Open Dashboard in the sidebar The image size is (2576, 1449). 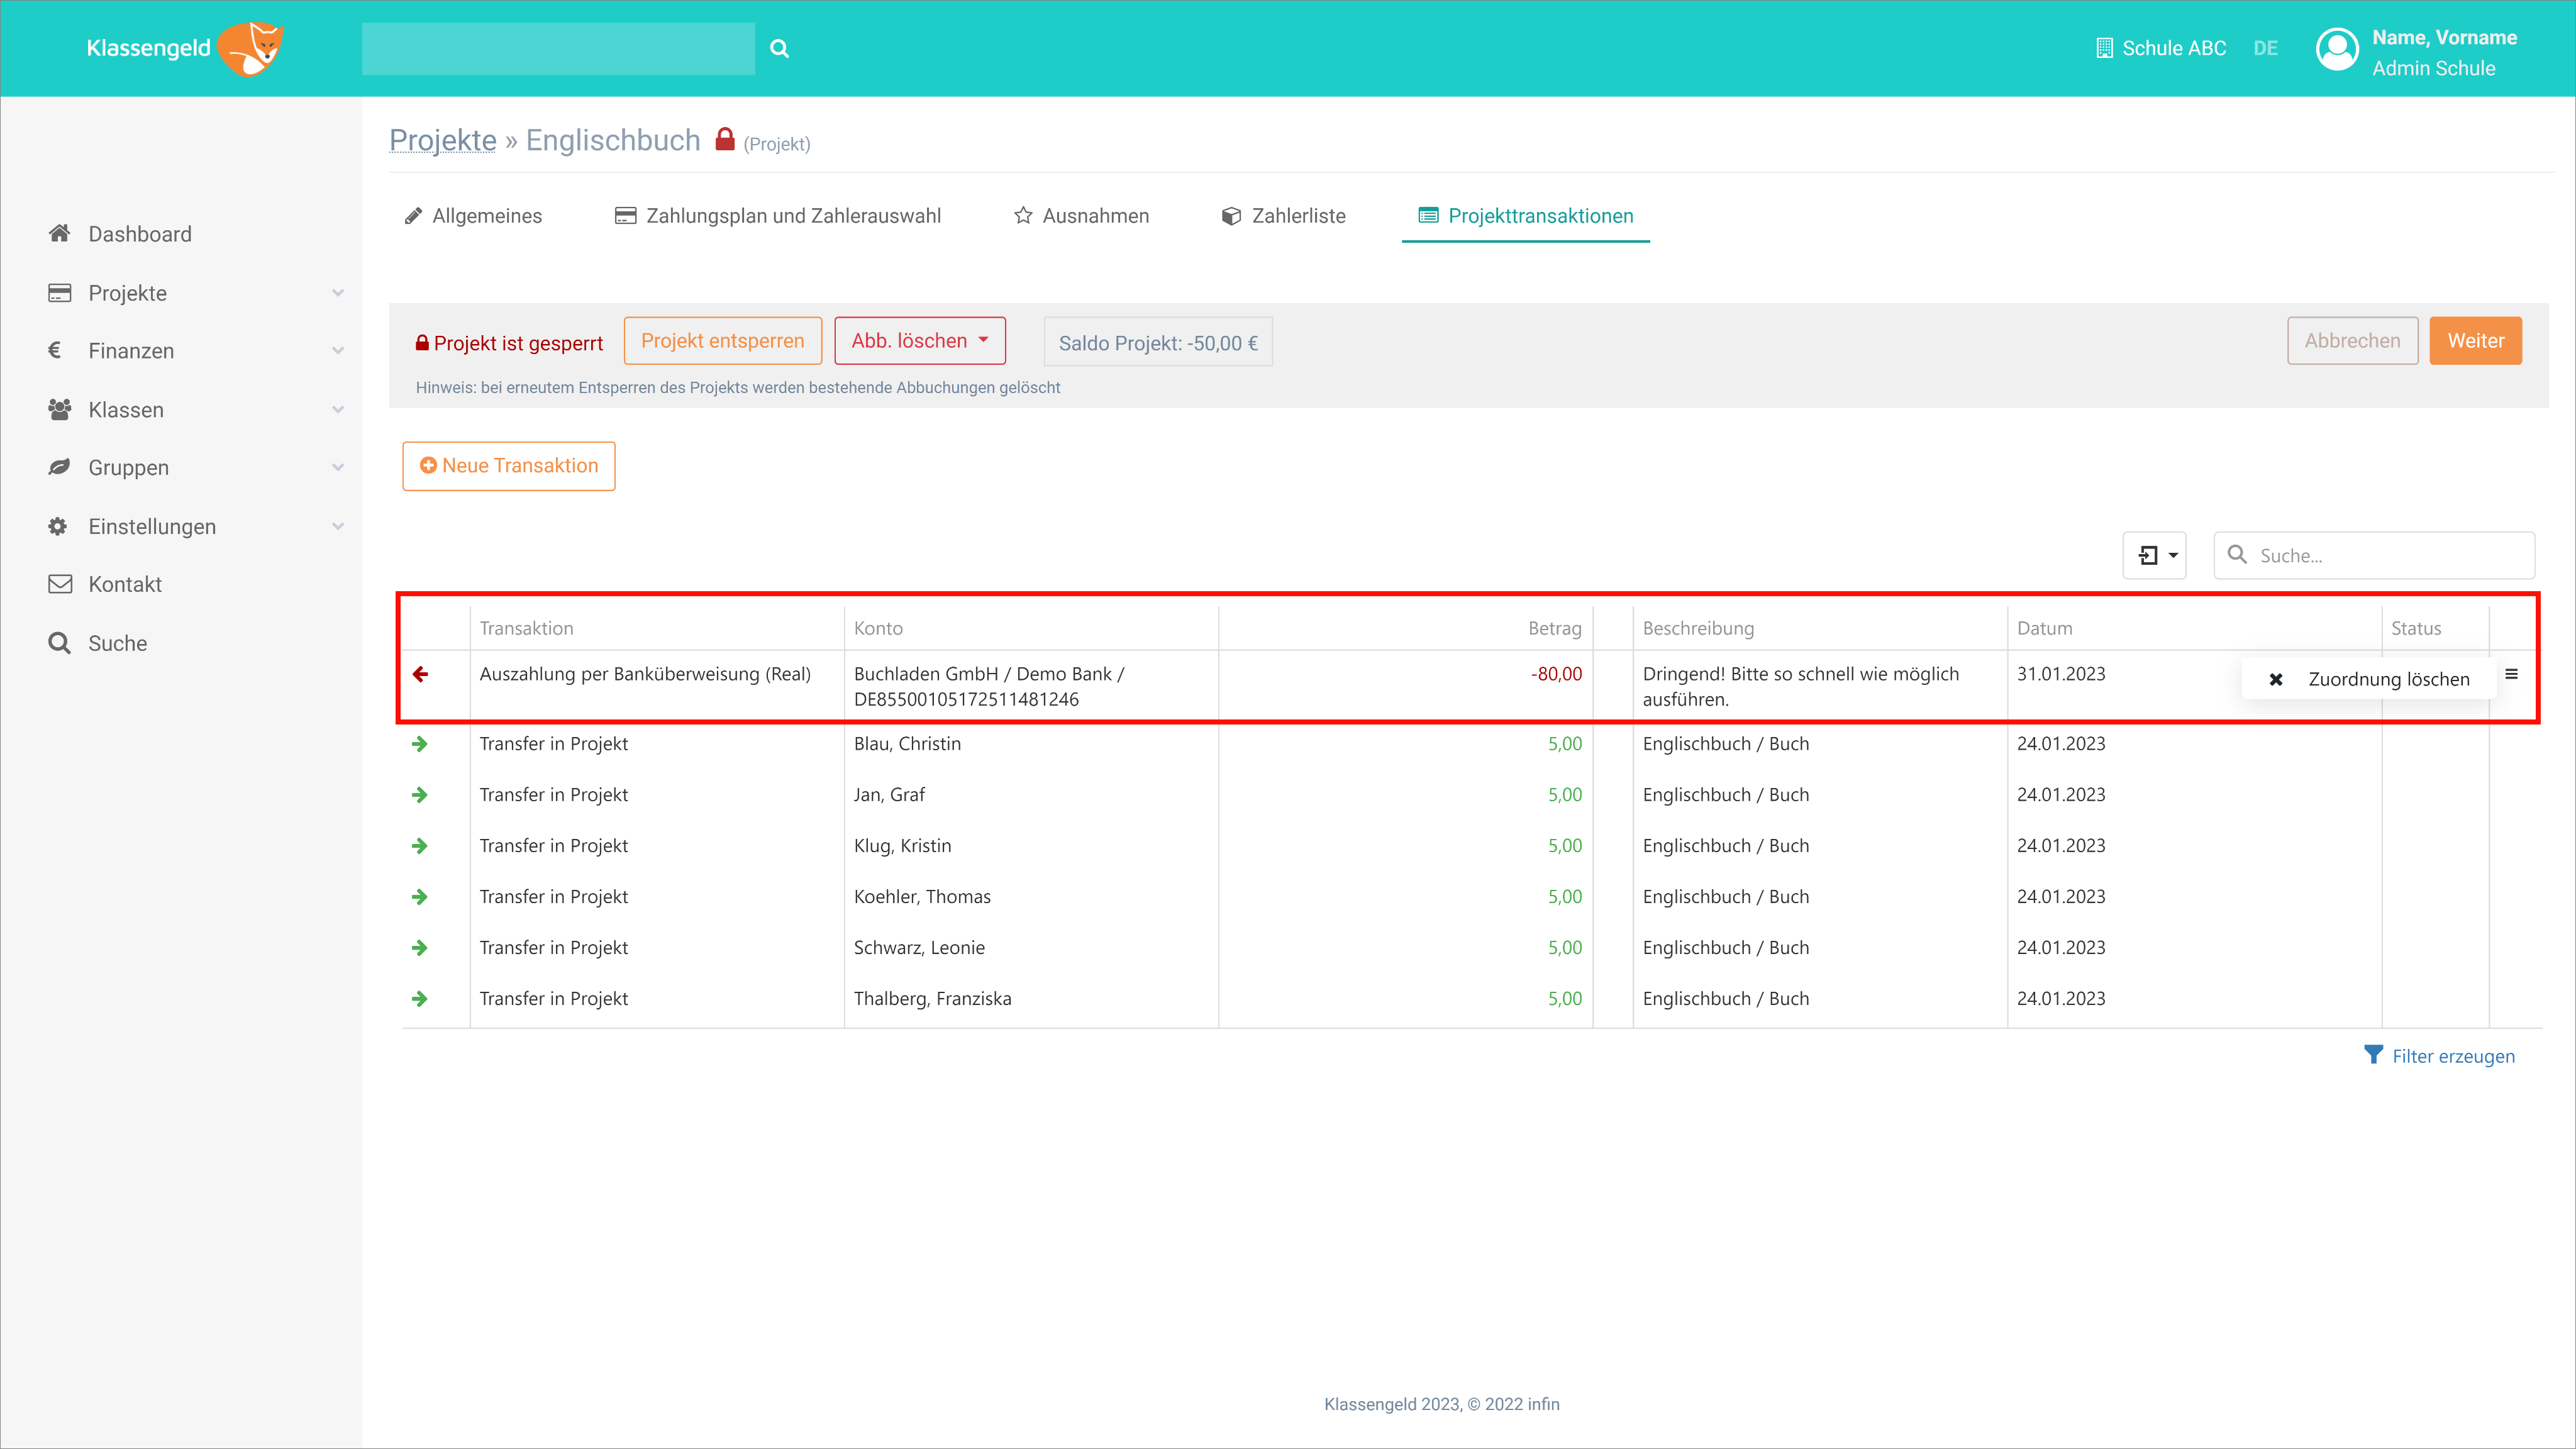point(140,234)
